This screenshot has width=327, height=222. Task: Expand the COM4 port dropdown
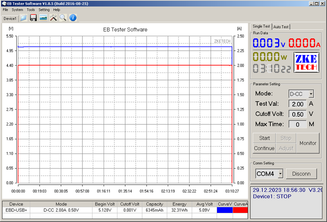pyautogui.click(x=280, y=174)
